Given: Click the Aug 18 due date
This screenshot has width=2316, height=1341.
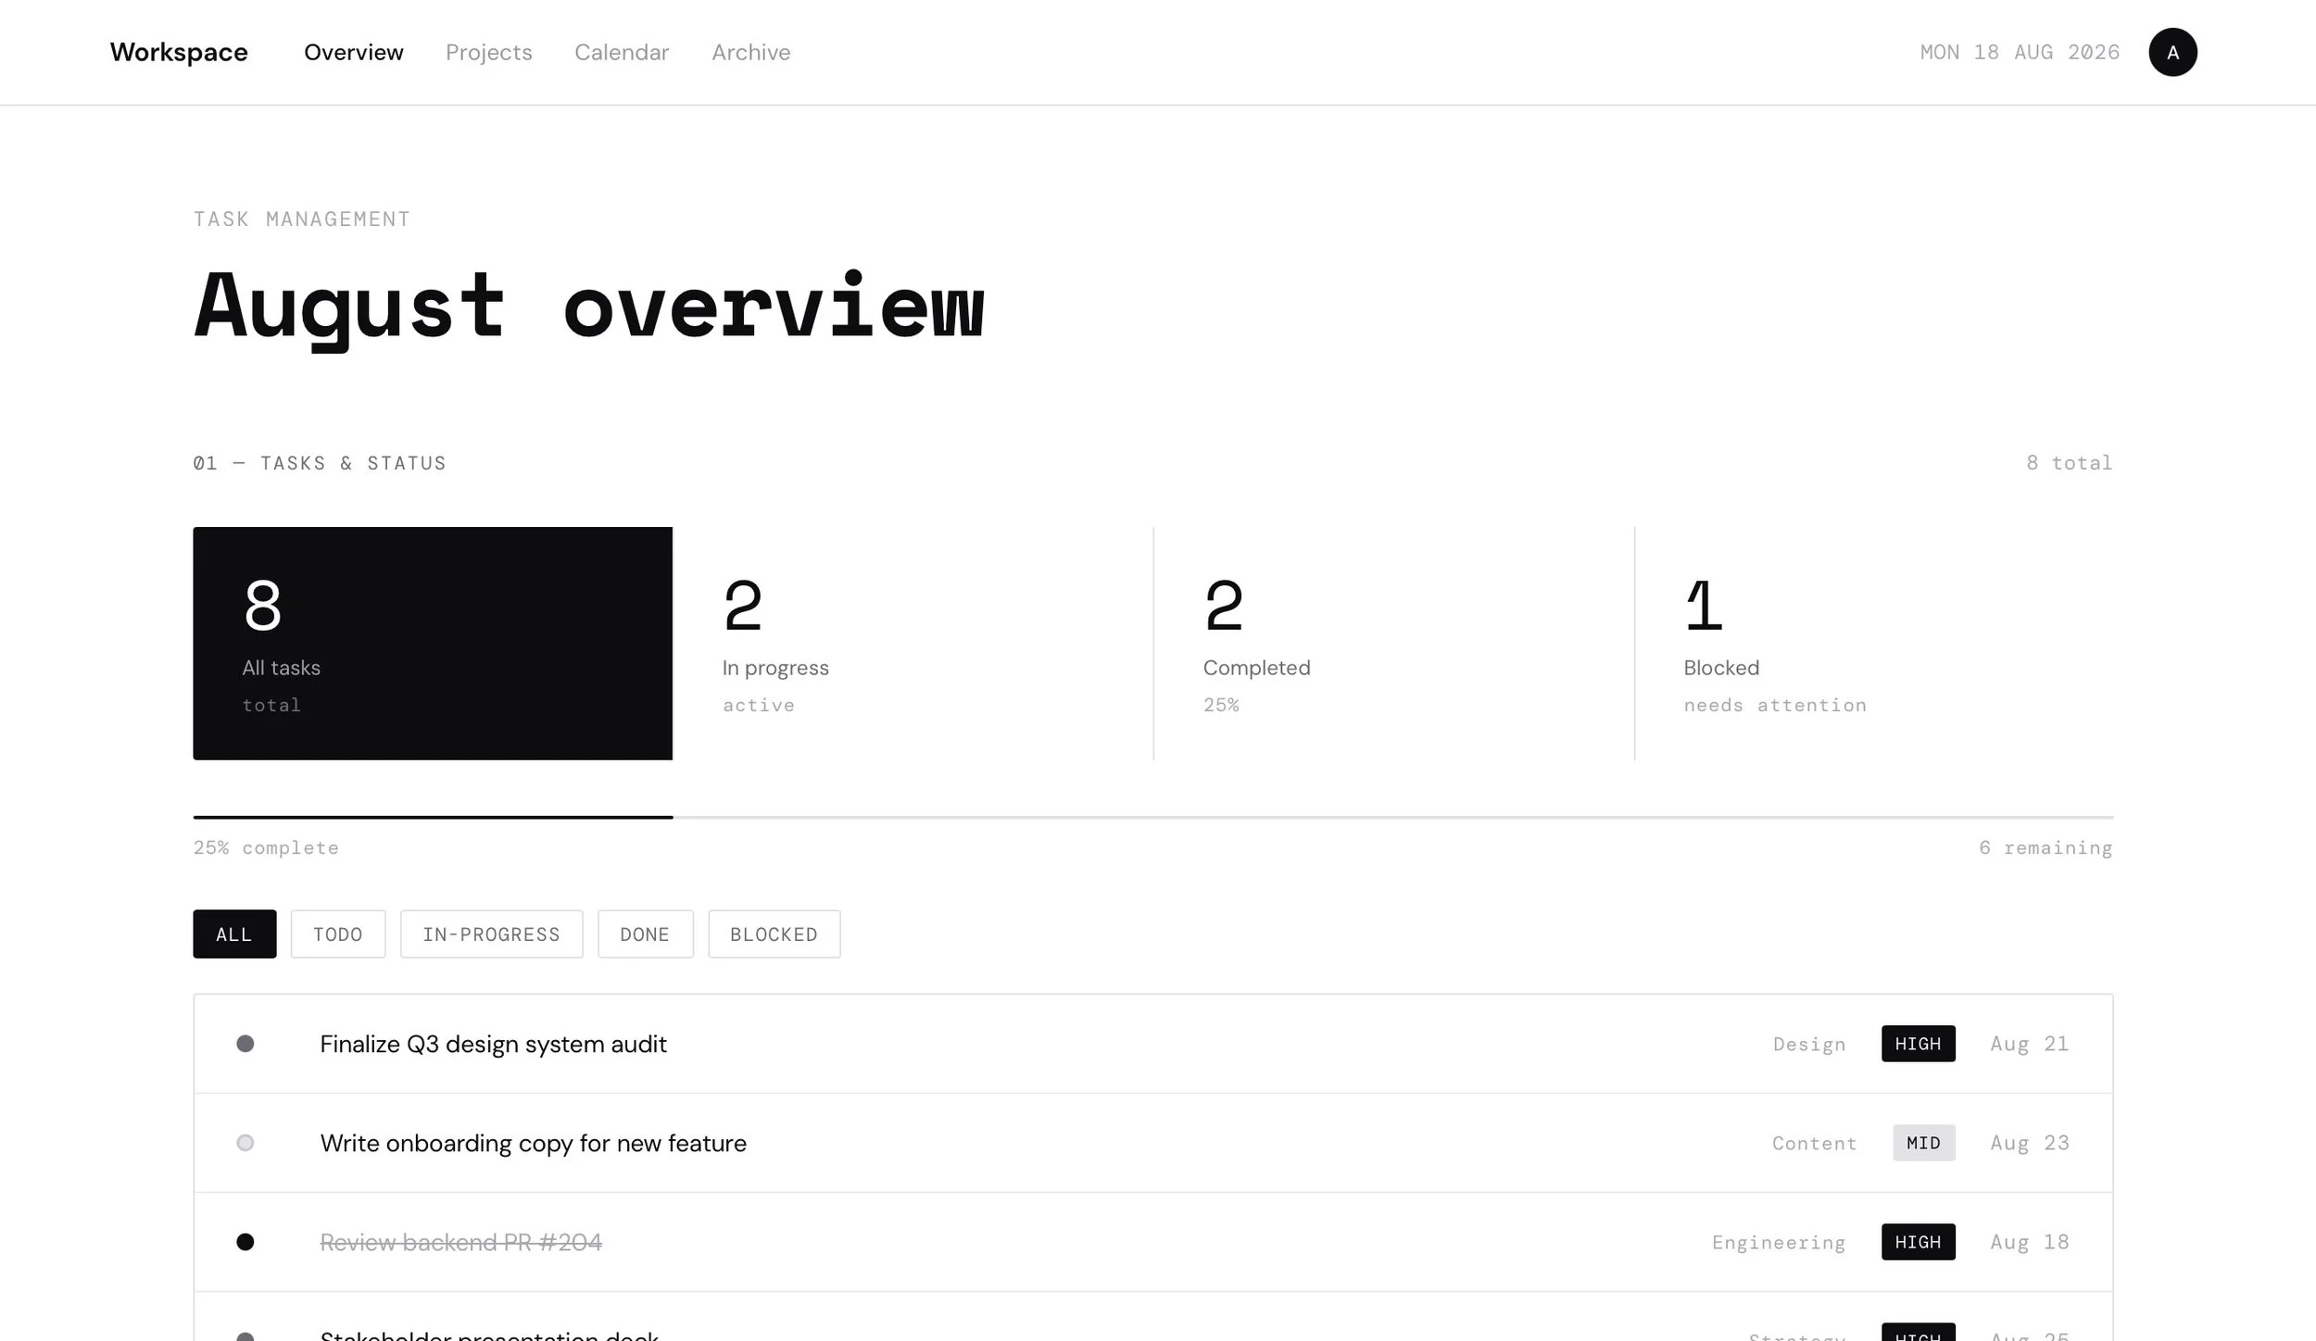Looking at the screenshot, I should pos(2030,1242).
